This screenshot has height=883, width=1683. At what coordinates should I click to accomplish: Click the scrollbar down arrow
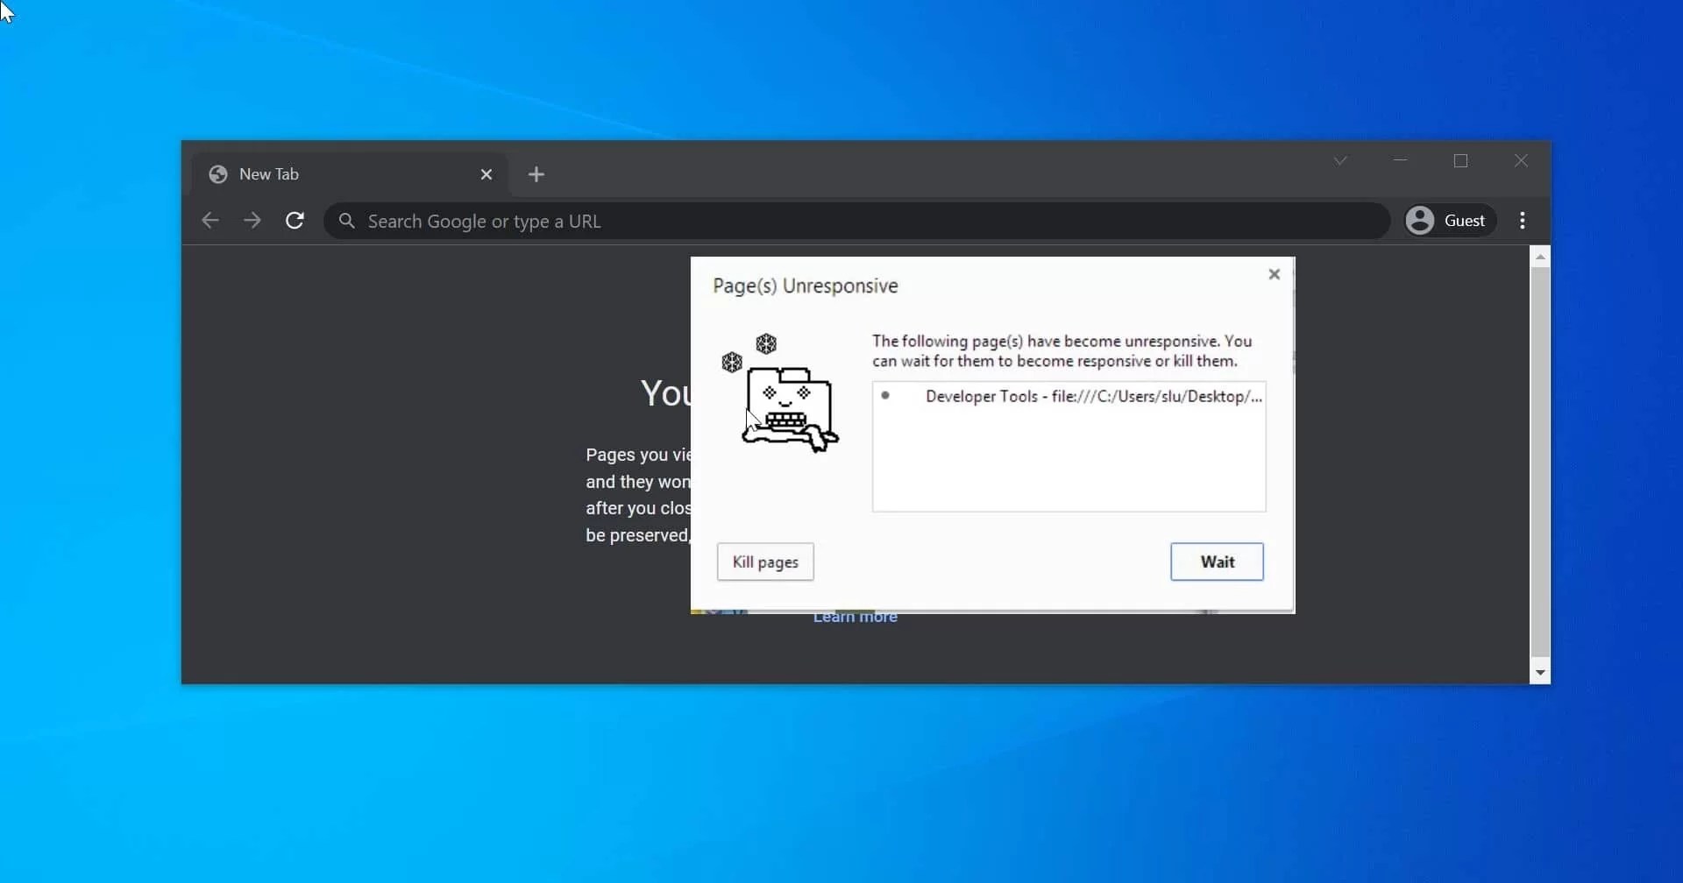1540,674
